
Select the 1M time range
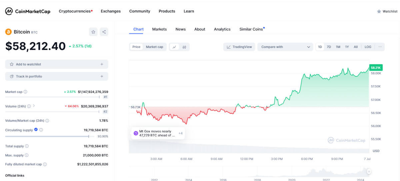click(338, 47)
